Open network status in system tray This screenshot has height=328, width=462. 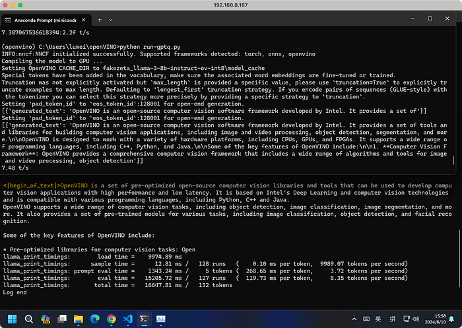pyautogui.click(x=407, y=319)
